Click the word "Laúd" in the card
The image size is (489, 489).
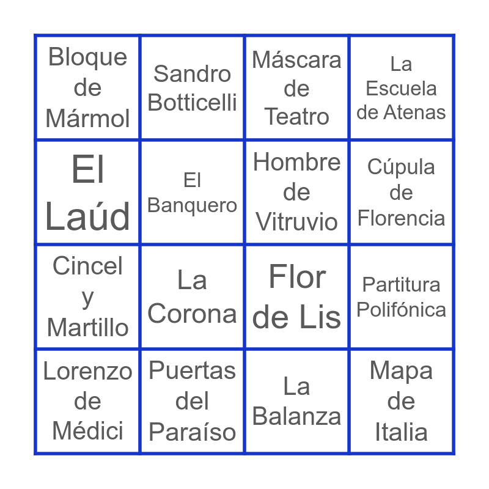(87, 216)
